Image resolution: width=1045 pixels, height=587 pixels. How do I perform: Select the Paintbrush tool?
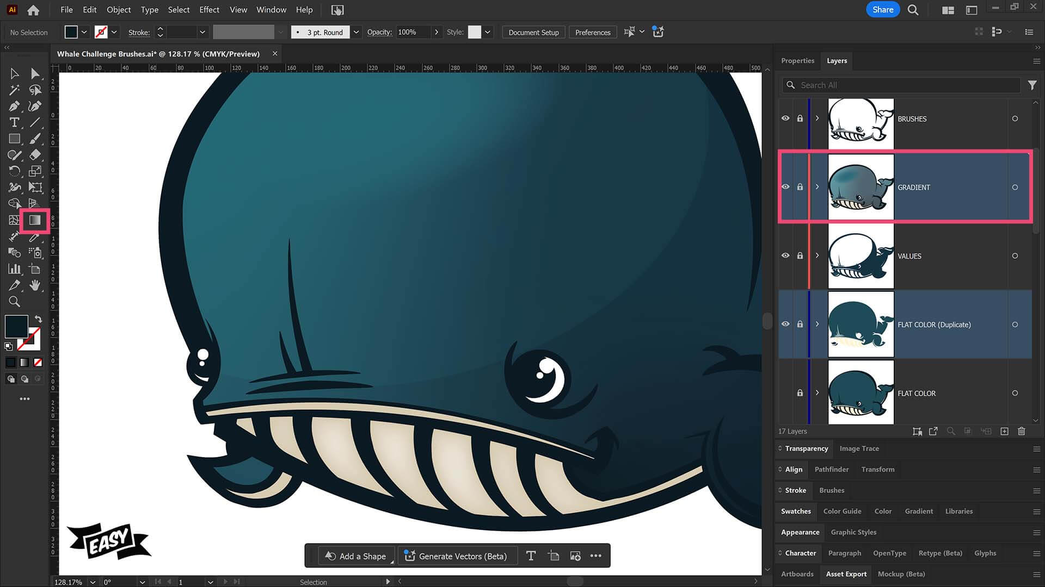tap(35, 139)
